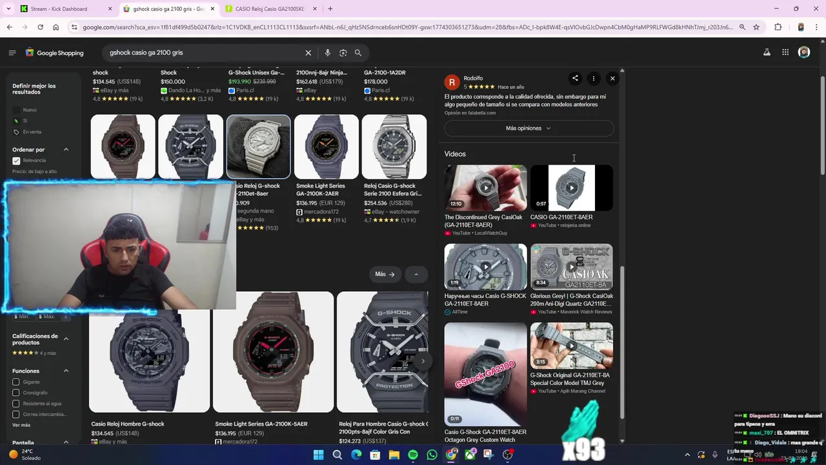
Task: Bookmark this page with the star
Action: [756, 27]
